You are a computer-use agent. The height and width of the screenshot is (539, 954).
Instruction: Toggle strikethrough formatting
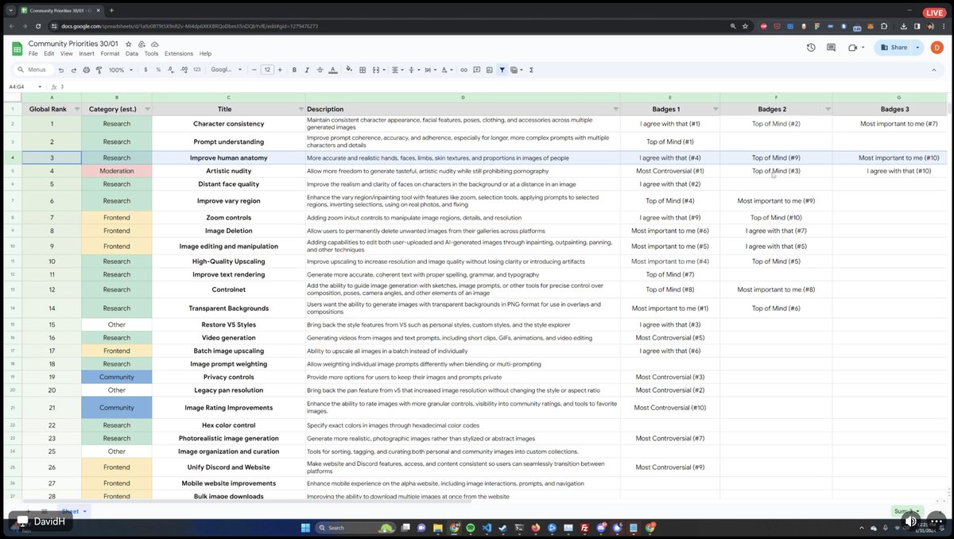coord(322,69)
